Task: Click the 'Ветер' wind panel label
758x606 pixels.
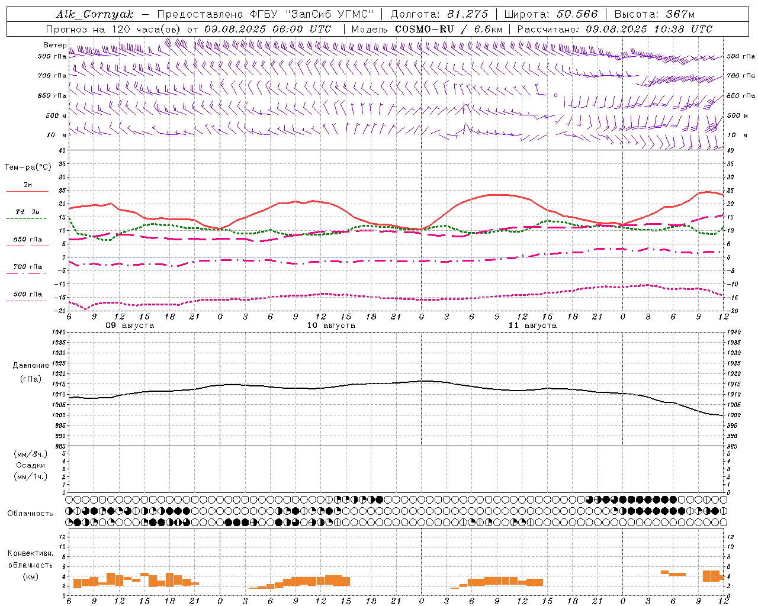Action: click(x=54, y=45)
